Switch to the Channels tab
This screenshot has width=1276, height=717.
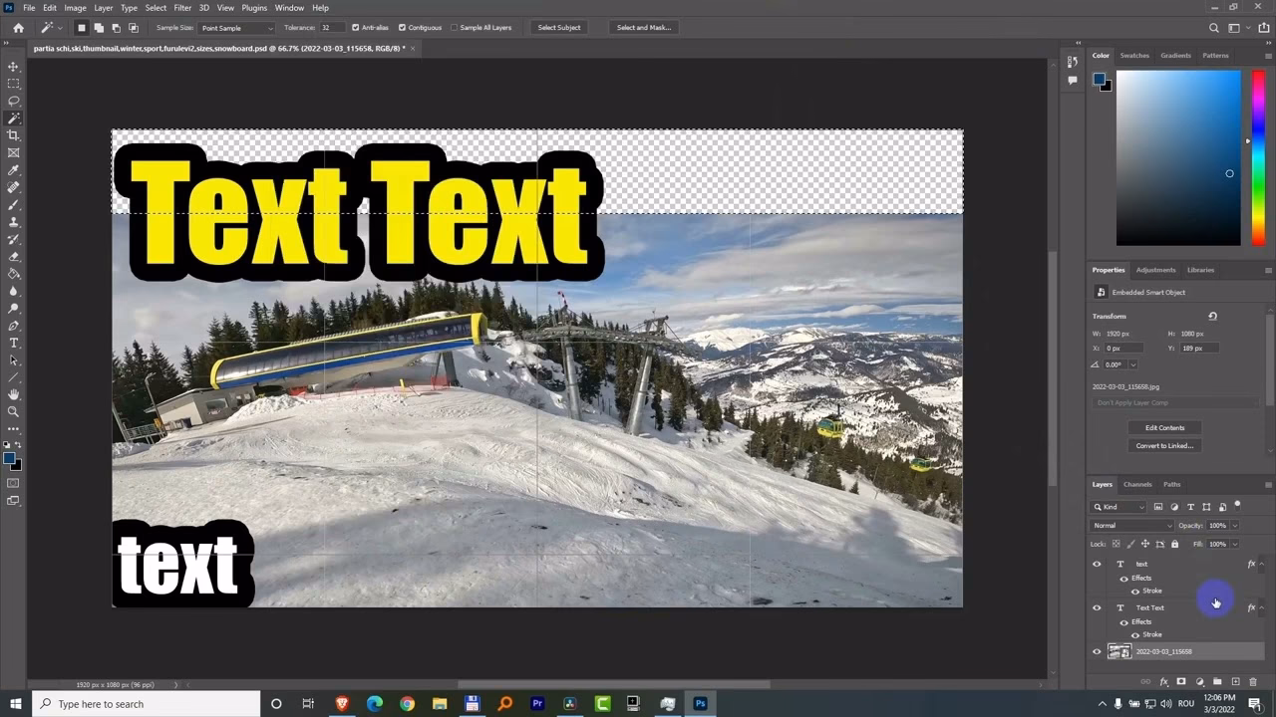1136,485
